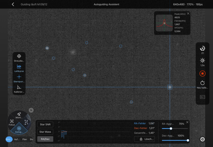
Task: Toggle the Leitkurve guide curve
Action: pyautogui.click(x=19, y=68)
